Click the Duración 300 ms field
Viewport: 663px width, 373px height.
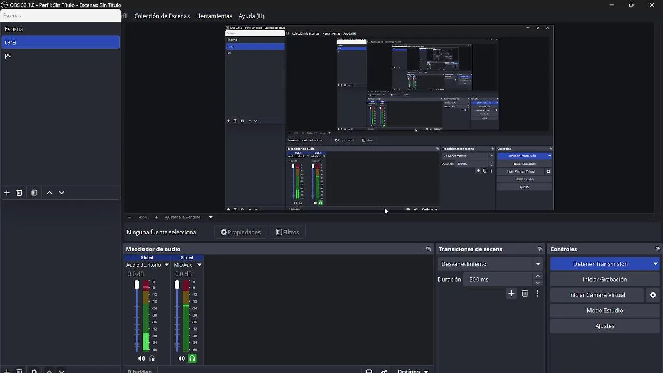[499, 280]
